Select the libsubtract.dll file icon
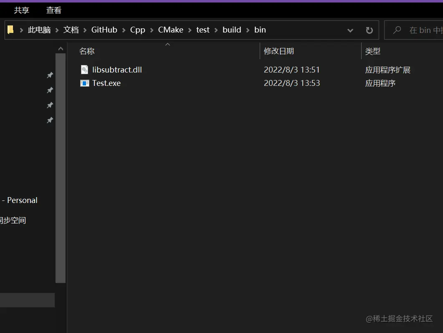This screenshot has height=333, width=443. coord(84,70)
